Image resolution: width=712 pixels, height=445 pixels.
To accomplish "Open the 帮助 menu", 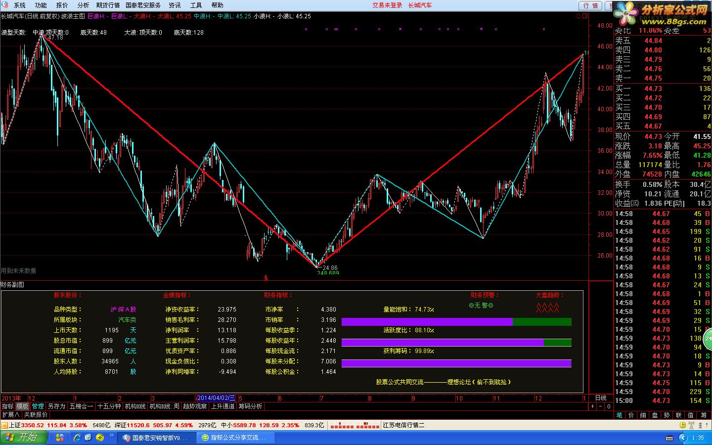I will 217,5.
